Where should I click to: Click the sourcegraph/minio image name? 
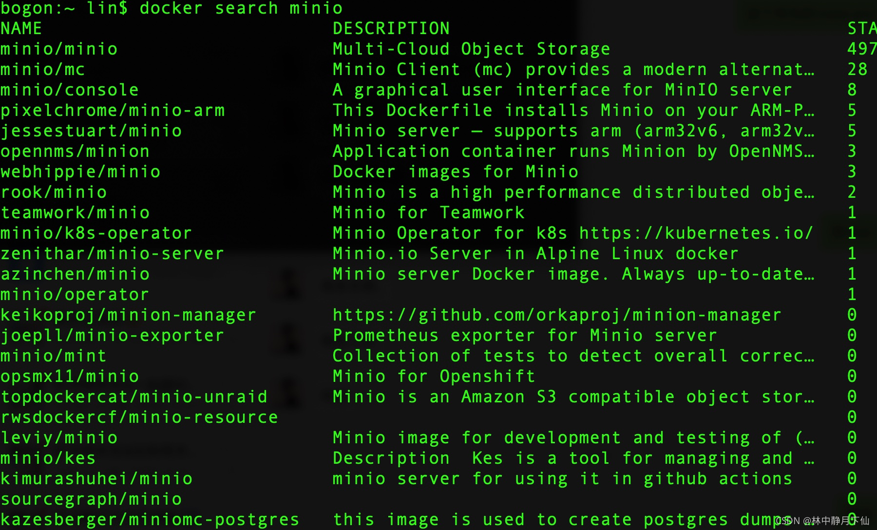coord(91,499)
